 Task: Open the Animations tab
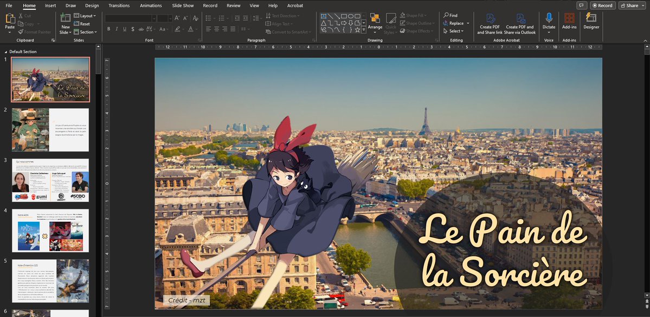pos(151,5)
